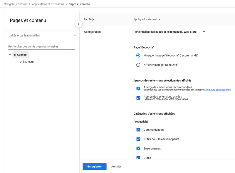The width and height of the screenshot is (235, 173).
Task: Select Masquer la page Découvrir option
Action: (x=138, y=56)
